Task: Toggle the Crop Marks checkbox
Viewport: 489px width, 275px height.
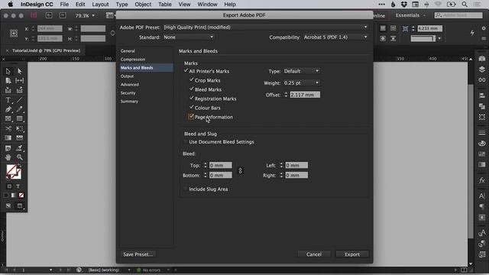Action: pyautogui.click(x=192, y=79)
